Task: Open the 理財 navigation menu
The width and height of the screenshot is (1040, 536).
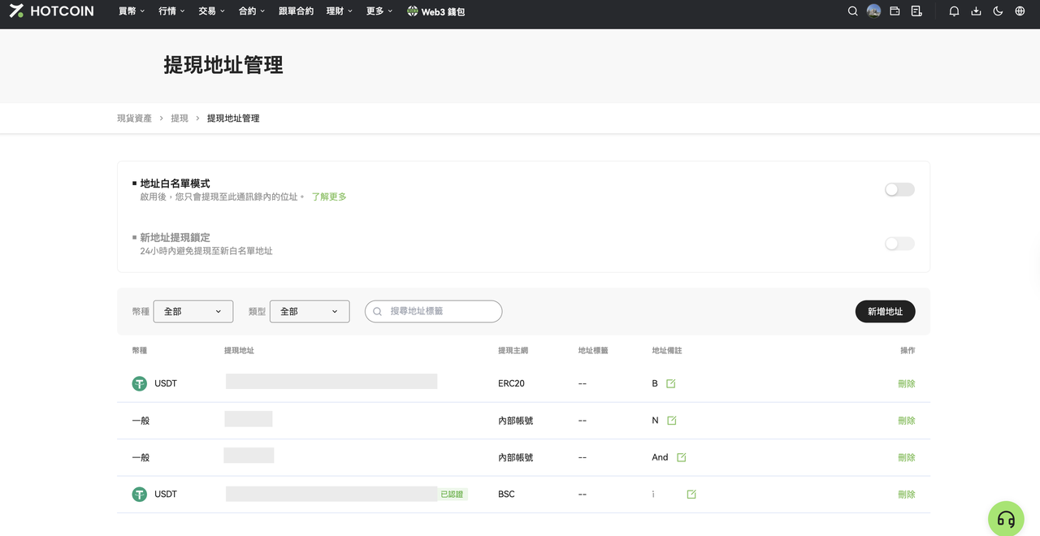Action: 339,11
